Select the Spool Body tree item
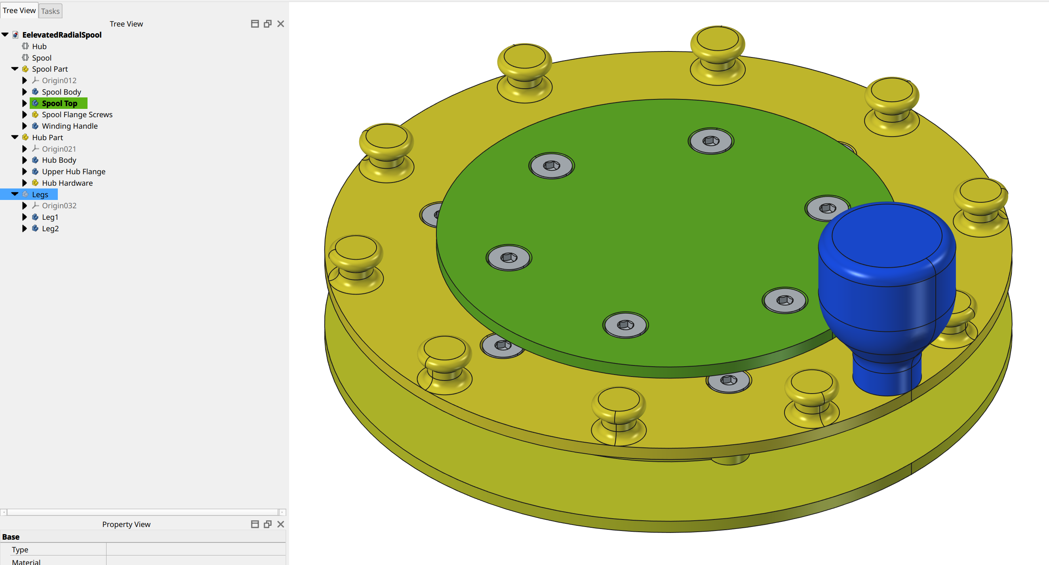1049x565 pixels. [61, 91]
